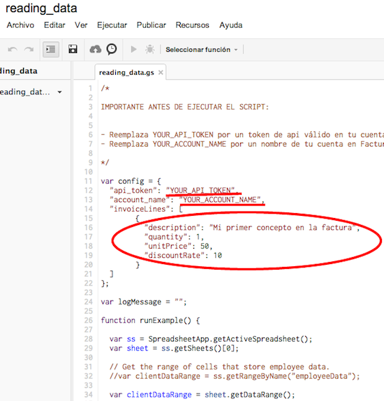Click the IMPORTANTE ANTES DE EJECUTAR comment
384x401 pixels.
(184, 107)
